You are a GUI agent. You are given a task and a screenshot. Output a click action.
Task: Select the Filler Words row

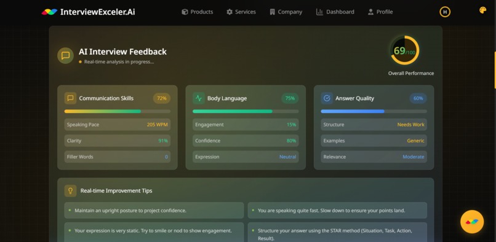coord(118,157)
